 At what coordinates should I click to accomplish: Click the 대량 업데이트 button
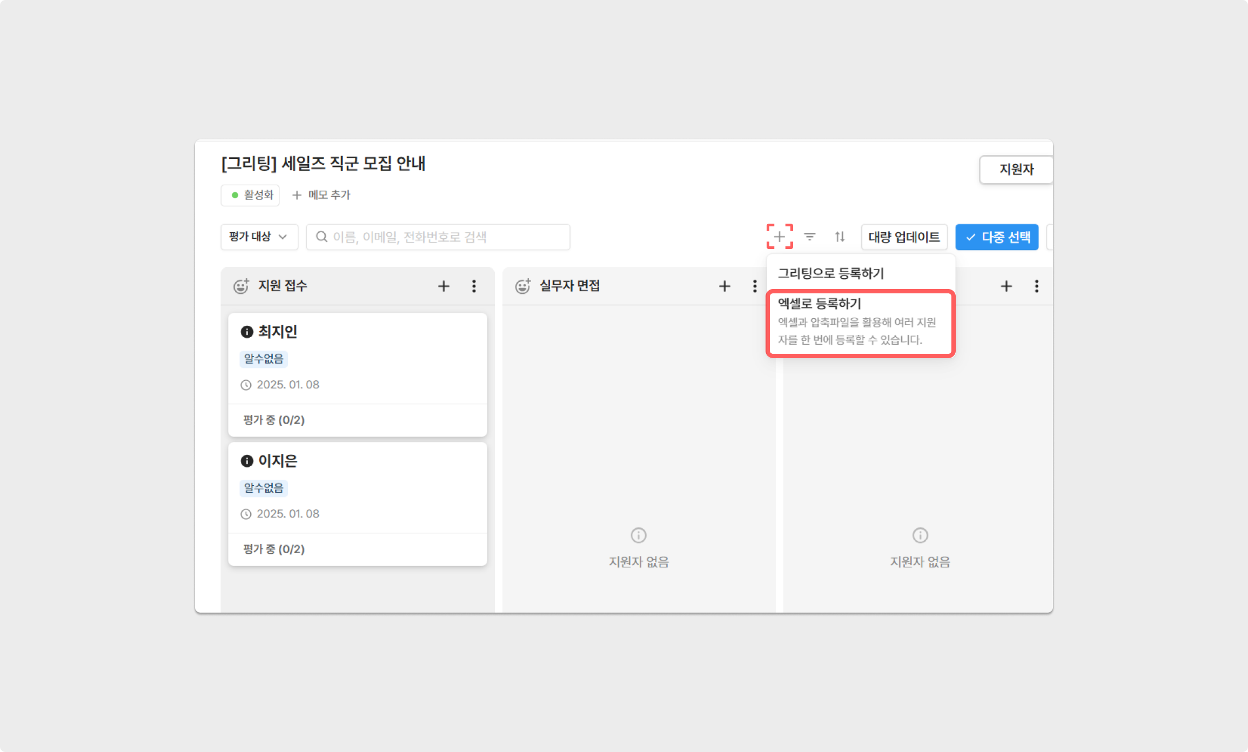(904, 237)
